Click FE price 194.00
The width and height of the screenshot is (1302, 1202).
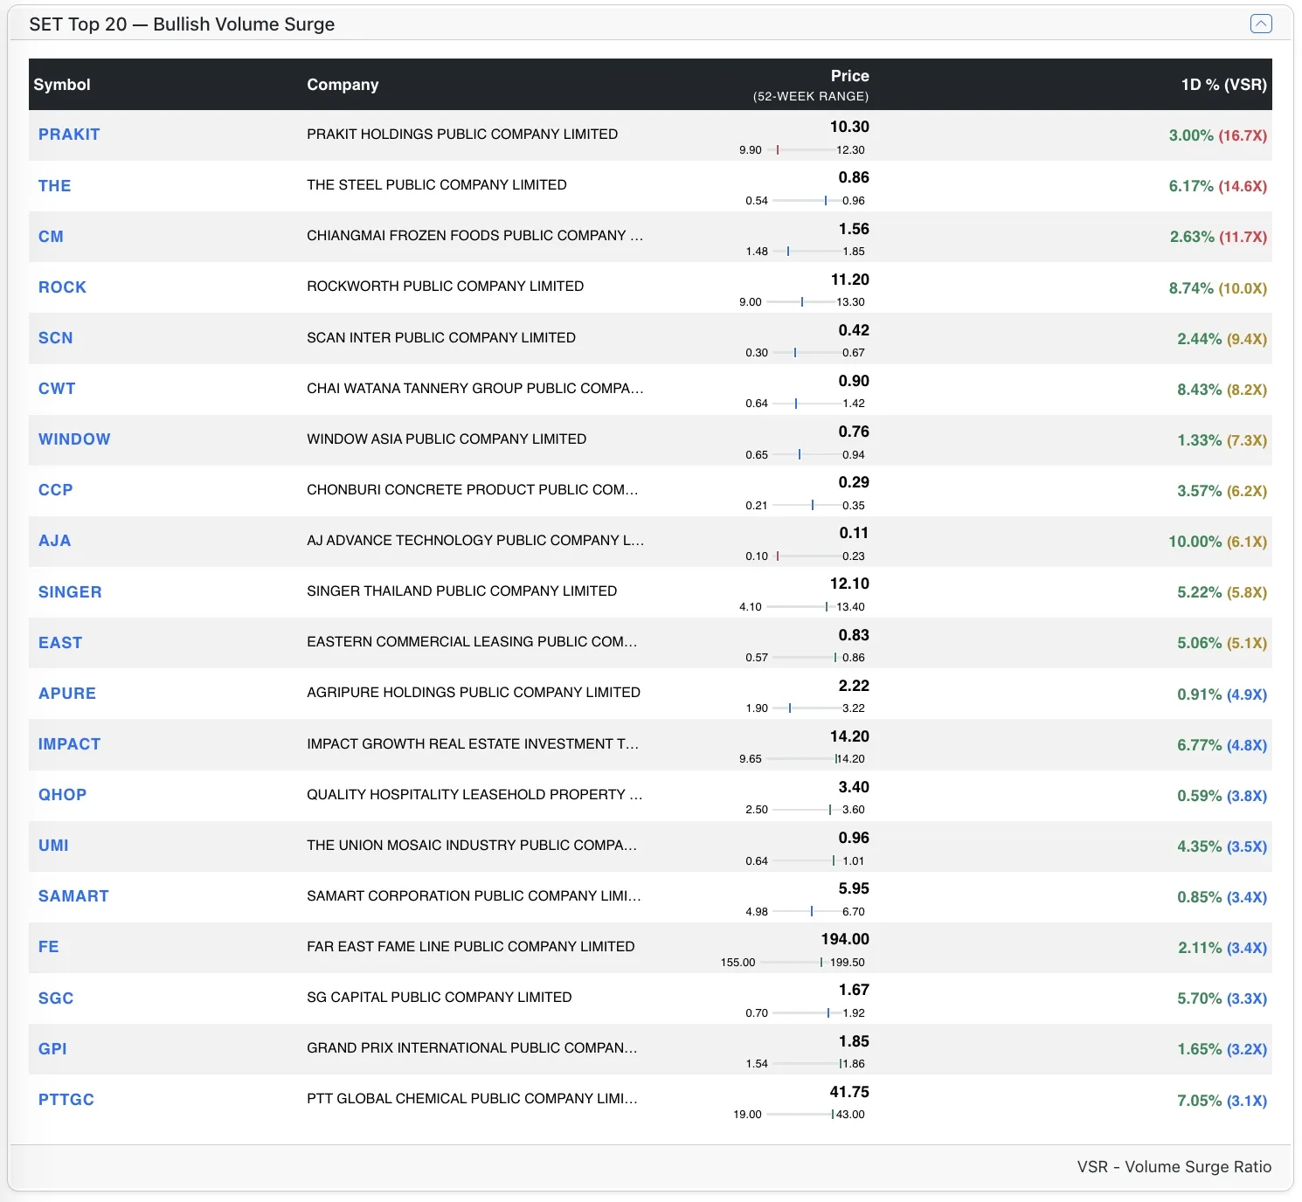pyautogui.click(x=845, y=939)
